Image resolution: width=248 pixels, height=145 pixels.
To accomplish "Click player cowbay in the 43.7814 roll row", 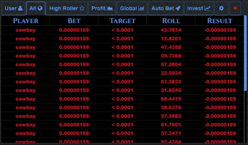I will 25,30.
